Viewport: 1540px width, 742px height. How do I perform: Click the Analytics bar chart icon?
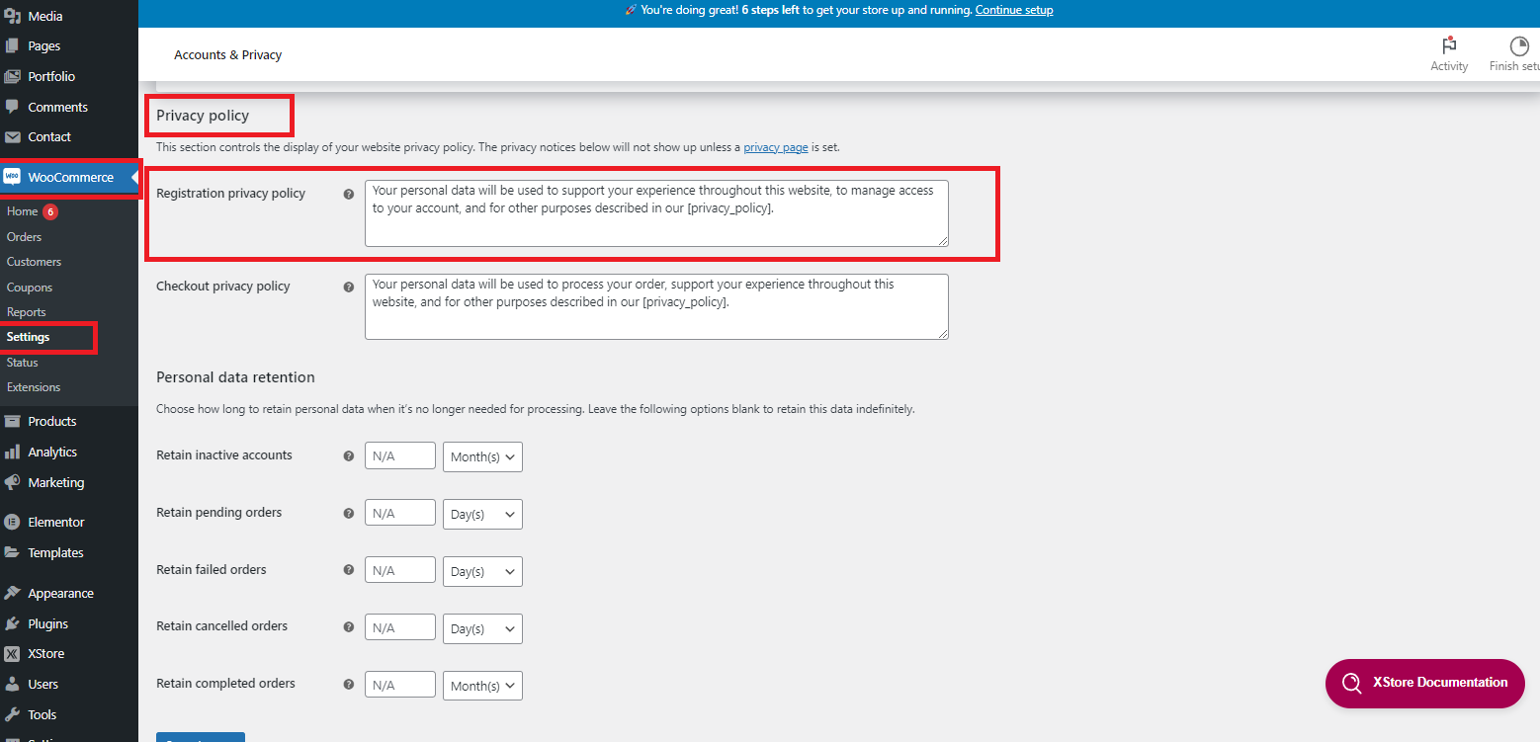pyautogui.click(x=12, y=452)
